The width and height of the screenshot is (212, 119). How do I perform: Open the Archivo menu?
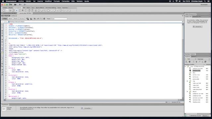tap(21, 1)
